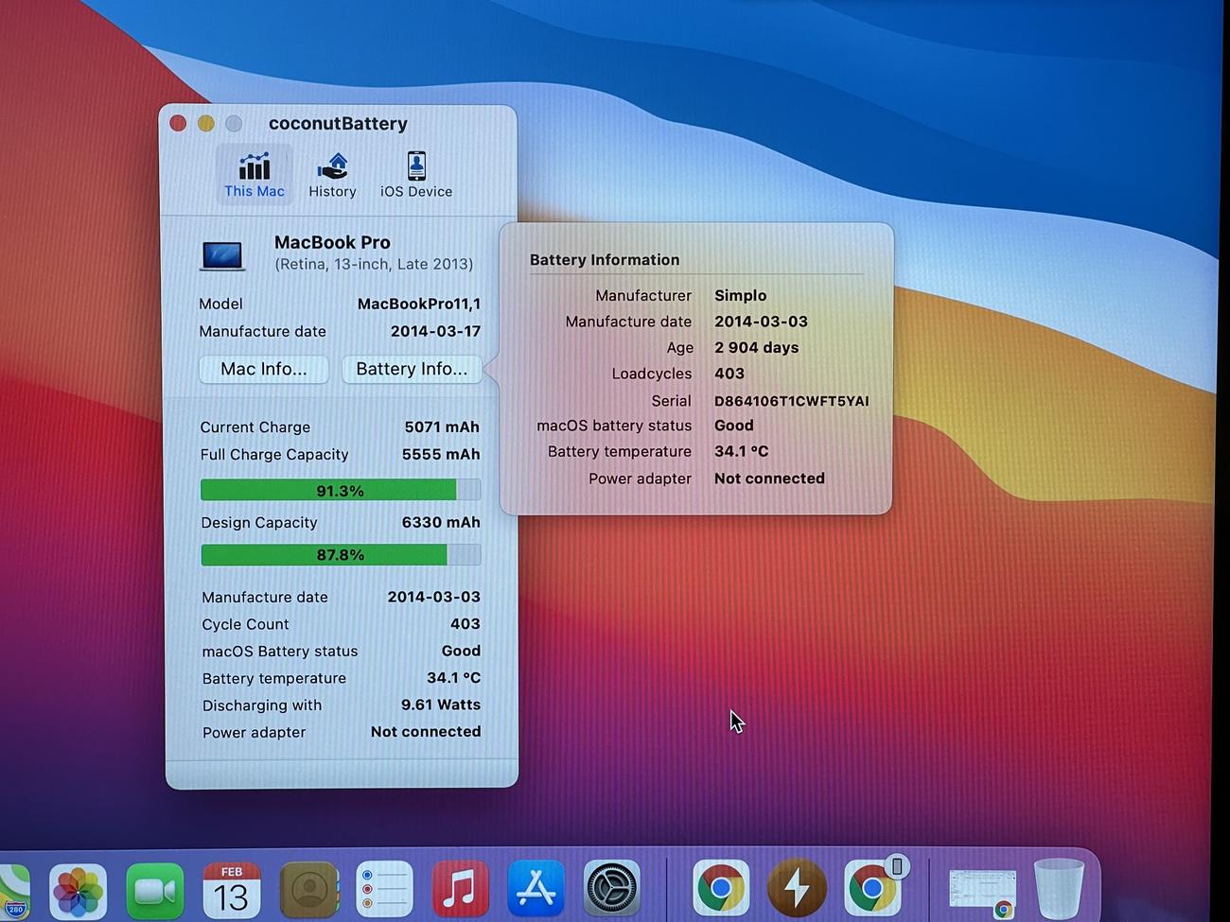The height and width of the screenshot is (922, 1230).
Task: Open Contacts in the Dock
Action: click(x=308, y=890)
